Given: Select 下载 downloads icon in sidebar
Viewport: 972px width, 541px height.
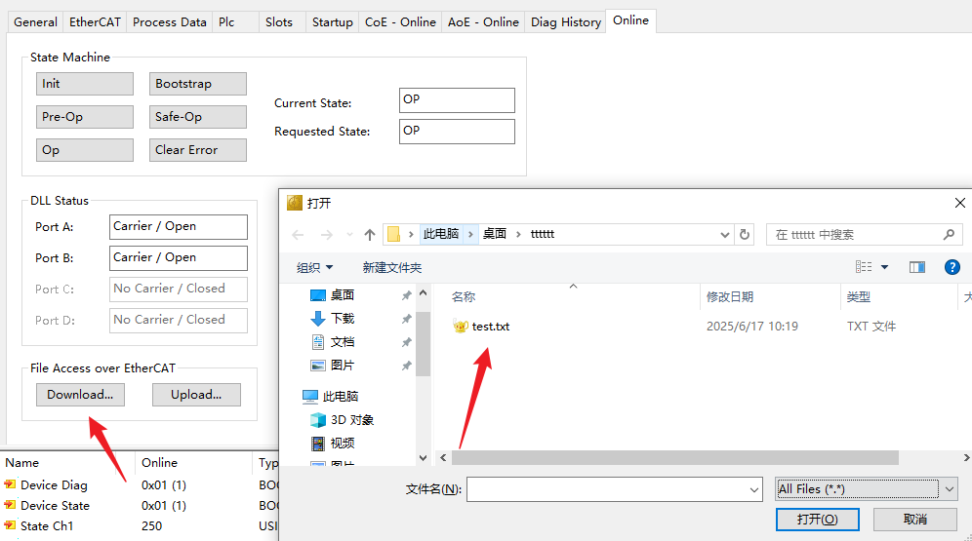Looking at the screenshot, I should 317,319.
